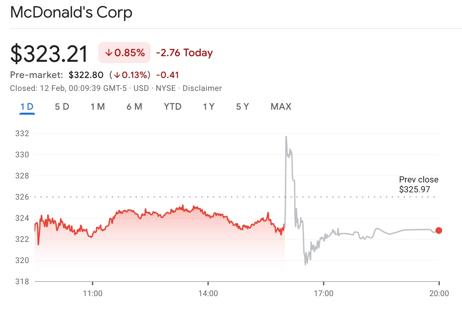The image size is (462, 310).
Task: Click the McDonald's Corp title
Action: pyautogui.click(x=71, y=13)
